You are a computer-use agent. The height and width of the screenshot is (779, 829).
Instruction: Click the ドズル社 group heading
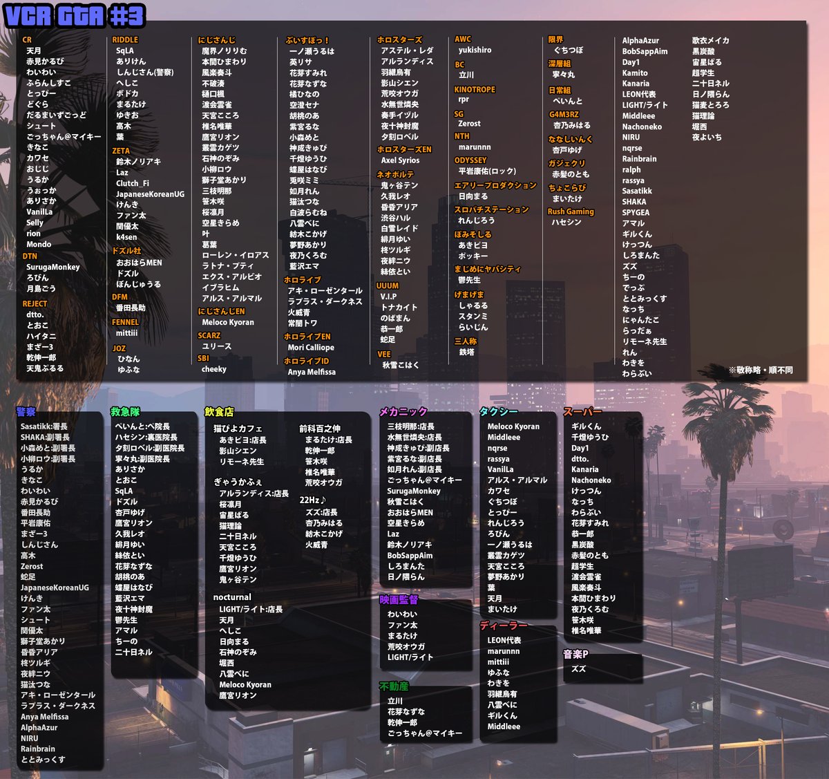(126, 251)
